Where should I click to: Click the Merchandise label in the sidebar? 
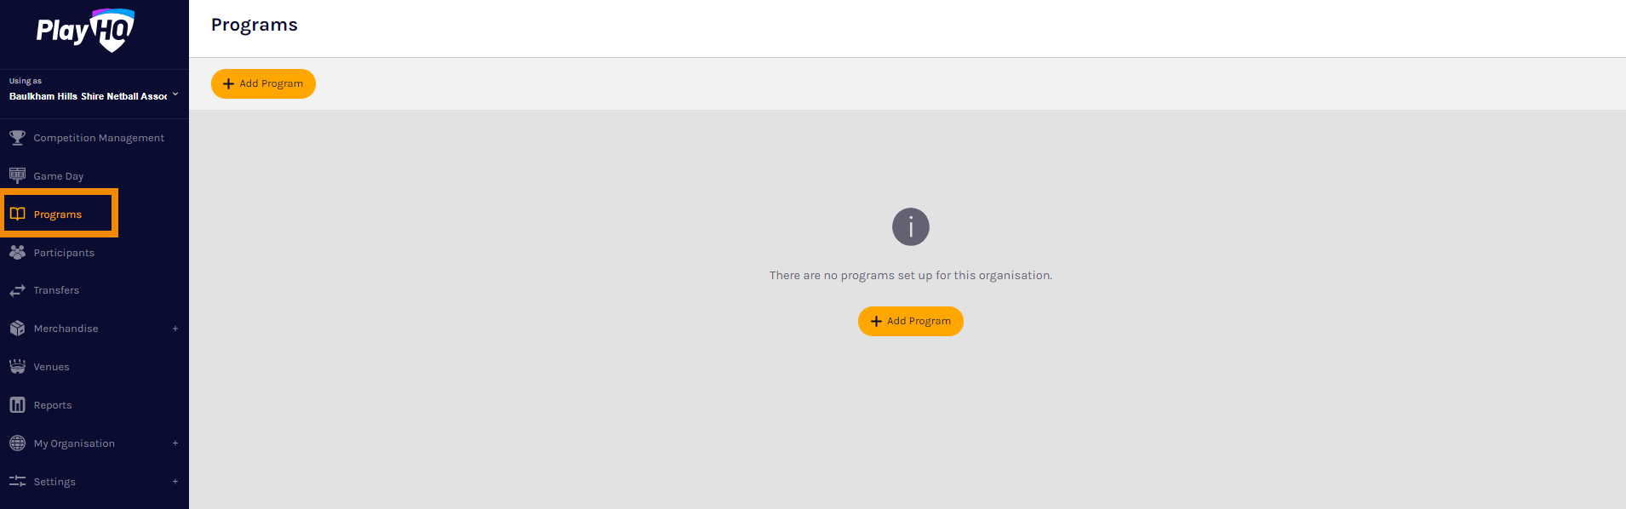coord(66,329)
